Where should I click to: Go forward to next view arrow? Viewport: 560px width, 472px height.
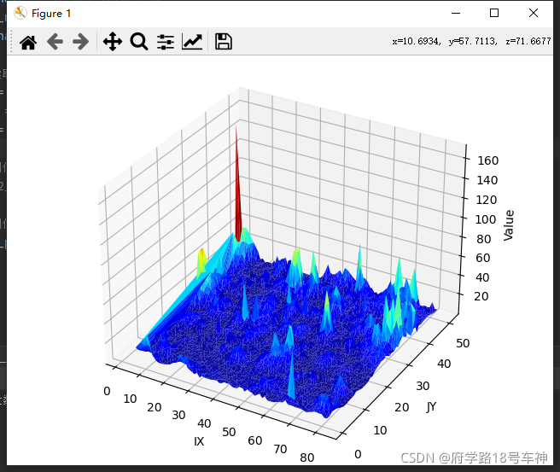click(81, 42)
